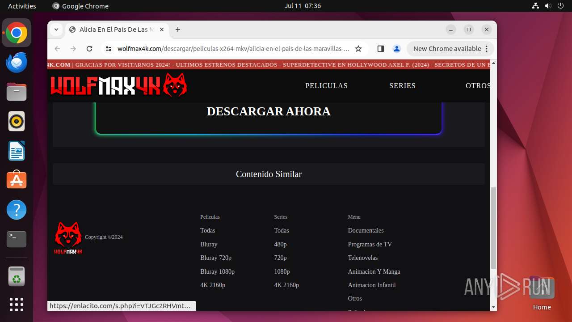572x322 pixels.
Task: Reload the current page
Action: pyautogui.click(x=89, y=49)
